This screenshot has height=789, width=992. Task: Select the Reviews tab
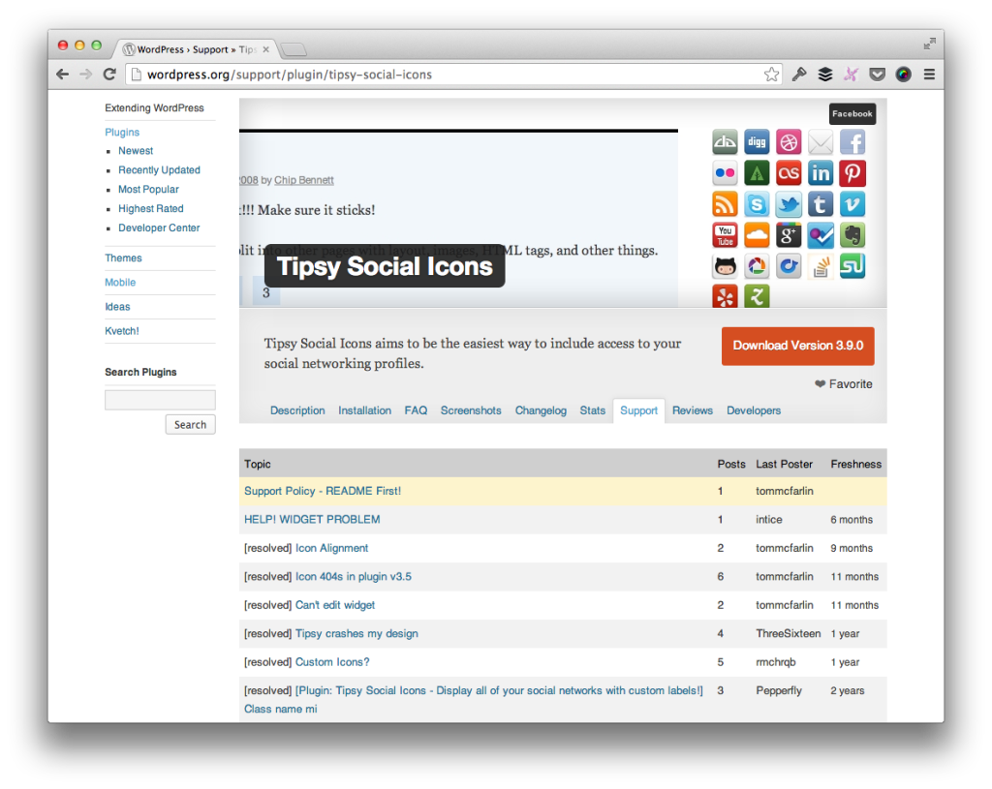click(692, 410)
